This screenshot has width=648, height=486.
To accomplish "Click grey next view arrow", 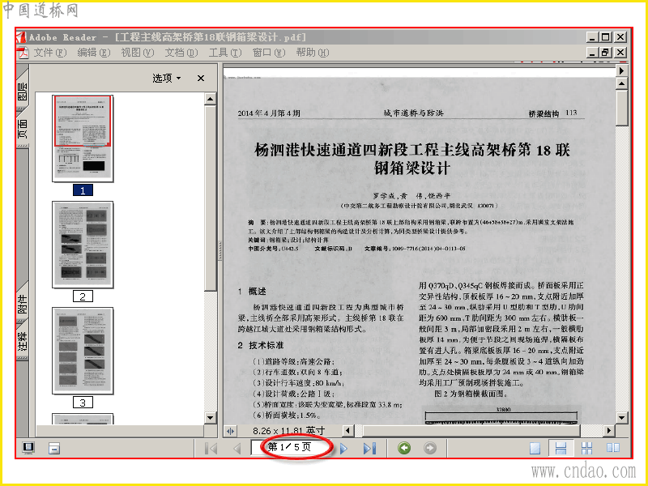I will 430,448.
